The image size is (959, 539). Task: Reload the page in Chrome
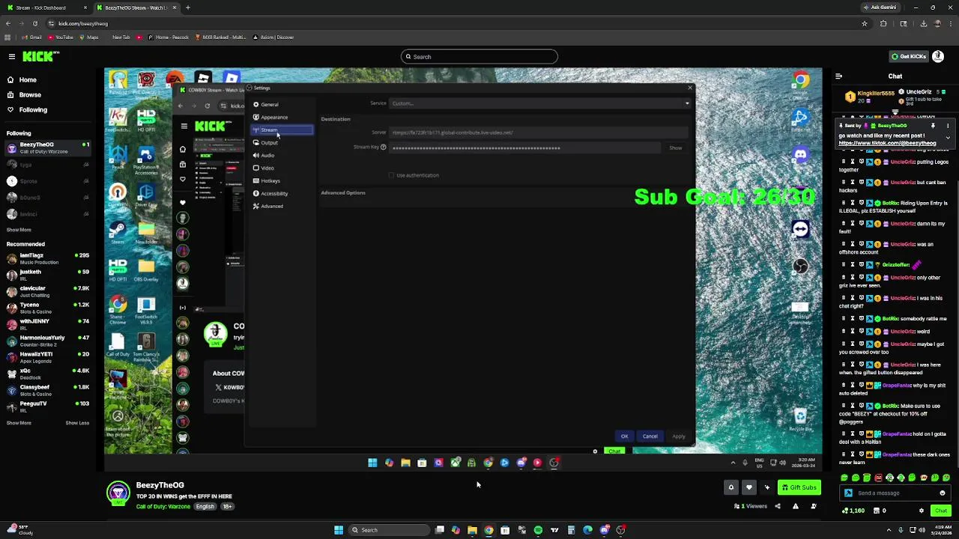point(35,23)
